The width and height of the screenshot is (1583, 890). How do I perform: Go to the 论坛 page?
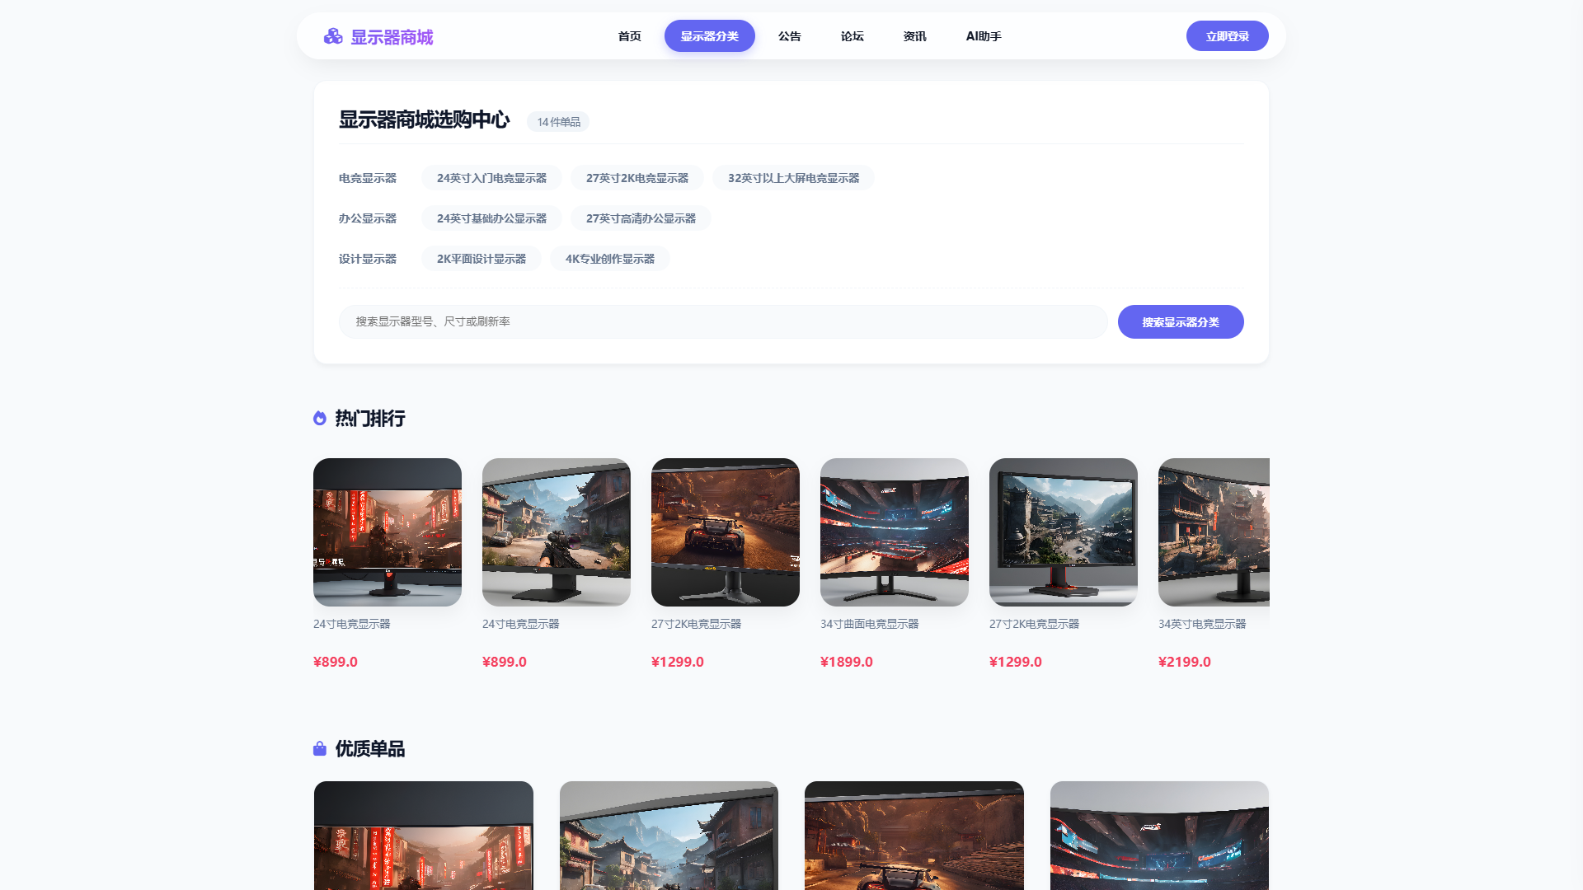coord(853,36)
